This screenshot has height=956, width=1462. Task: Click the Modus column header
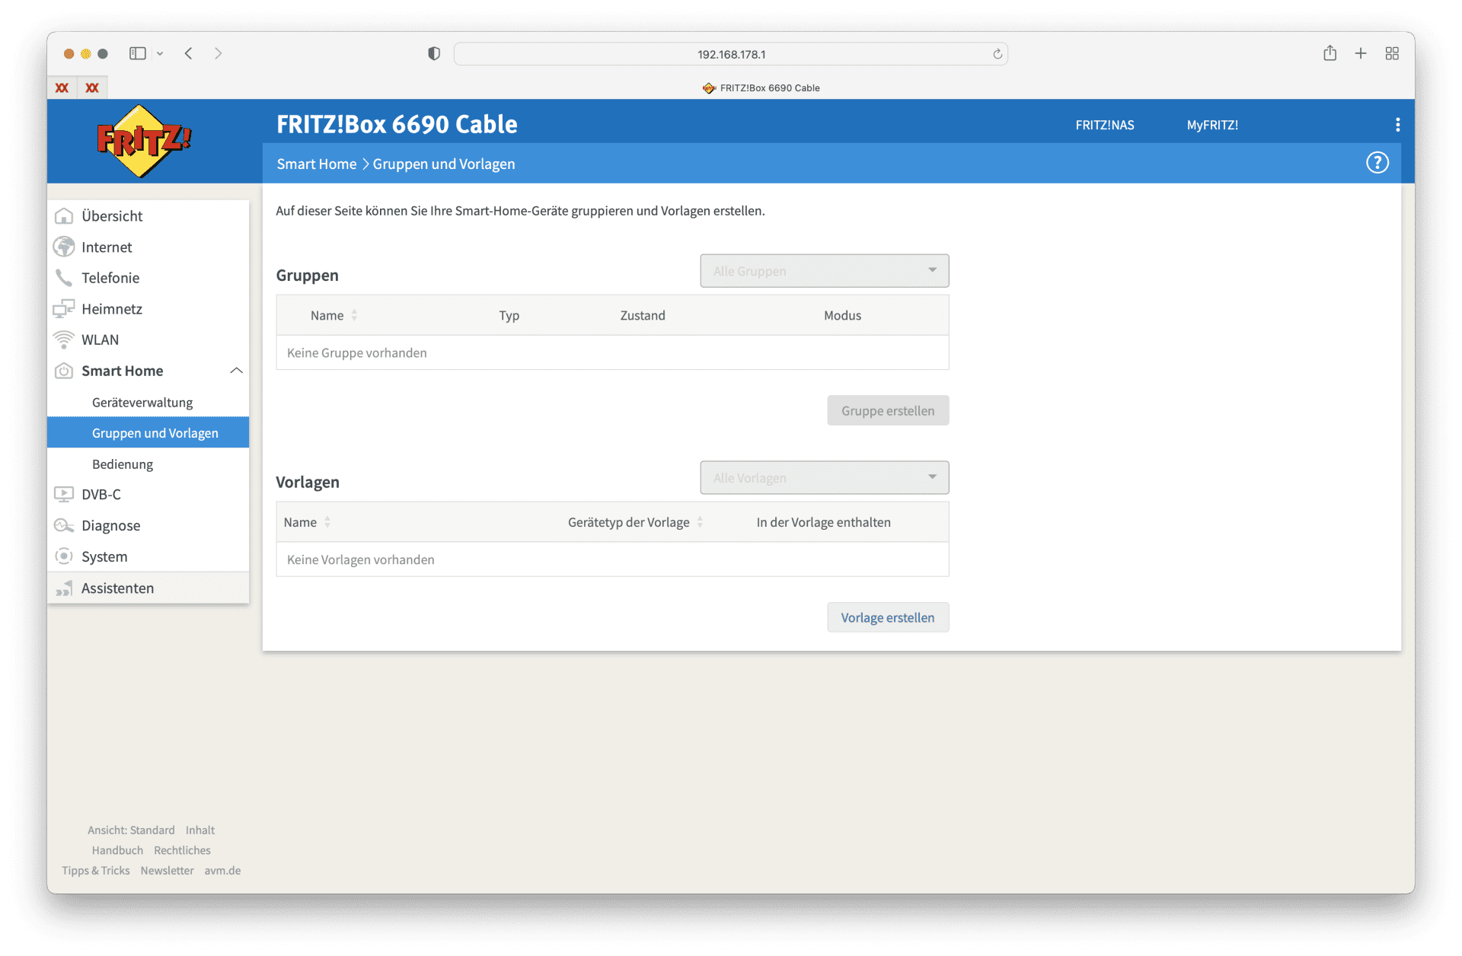(x=842, y=315)
